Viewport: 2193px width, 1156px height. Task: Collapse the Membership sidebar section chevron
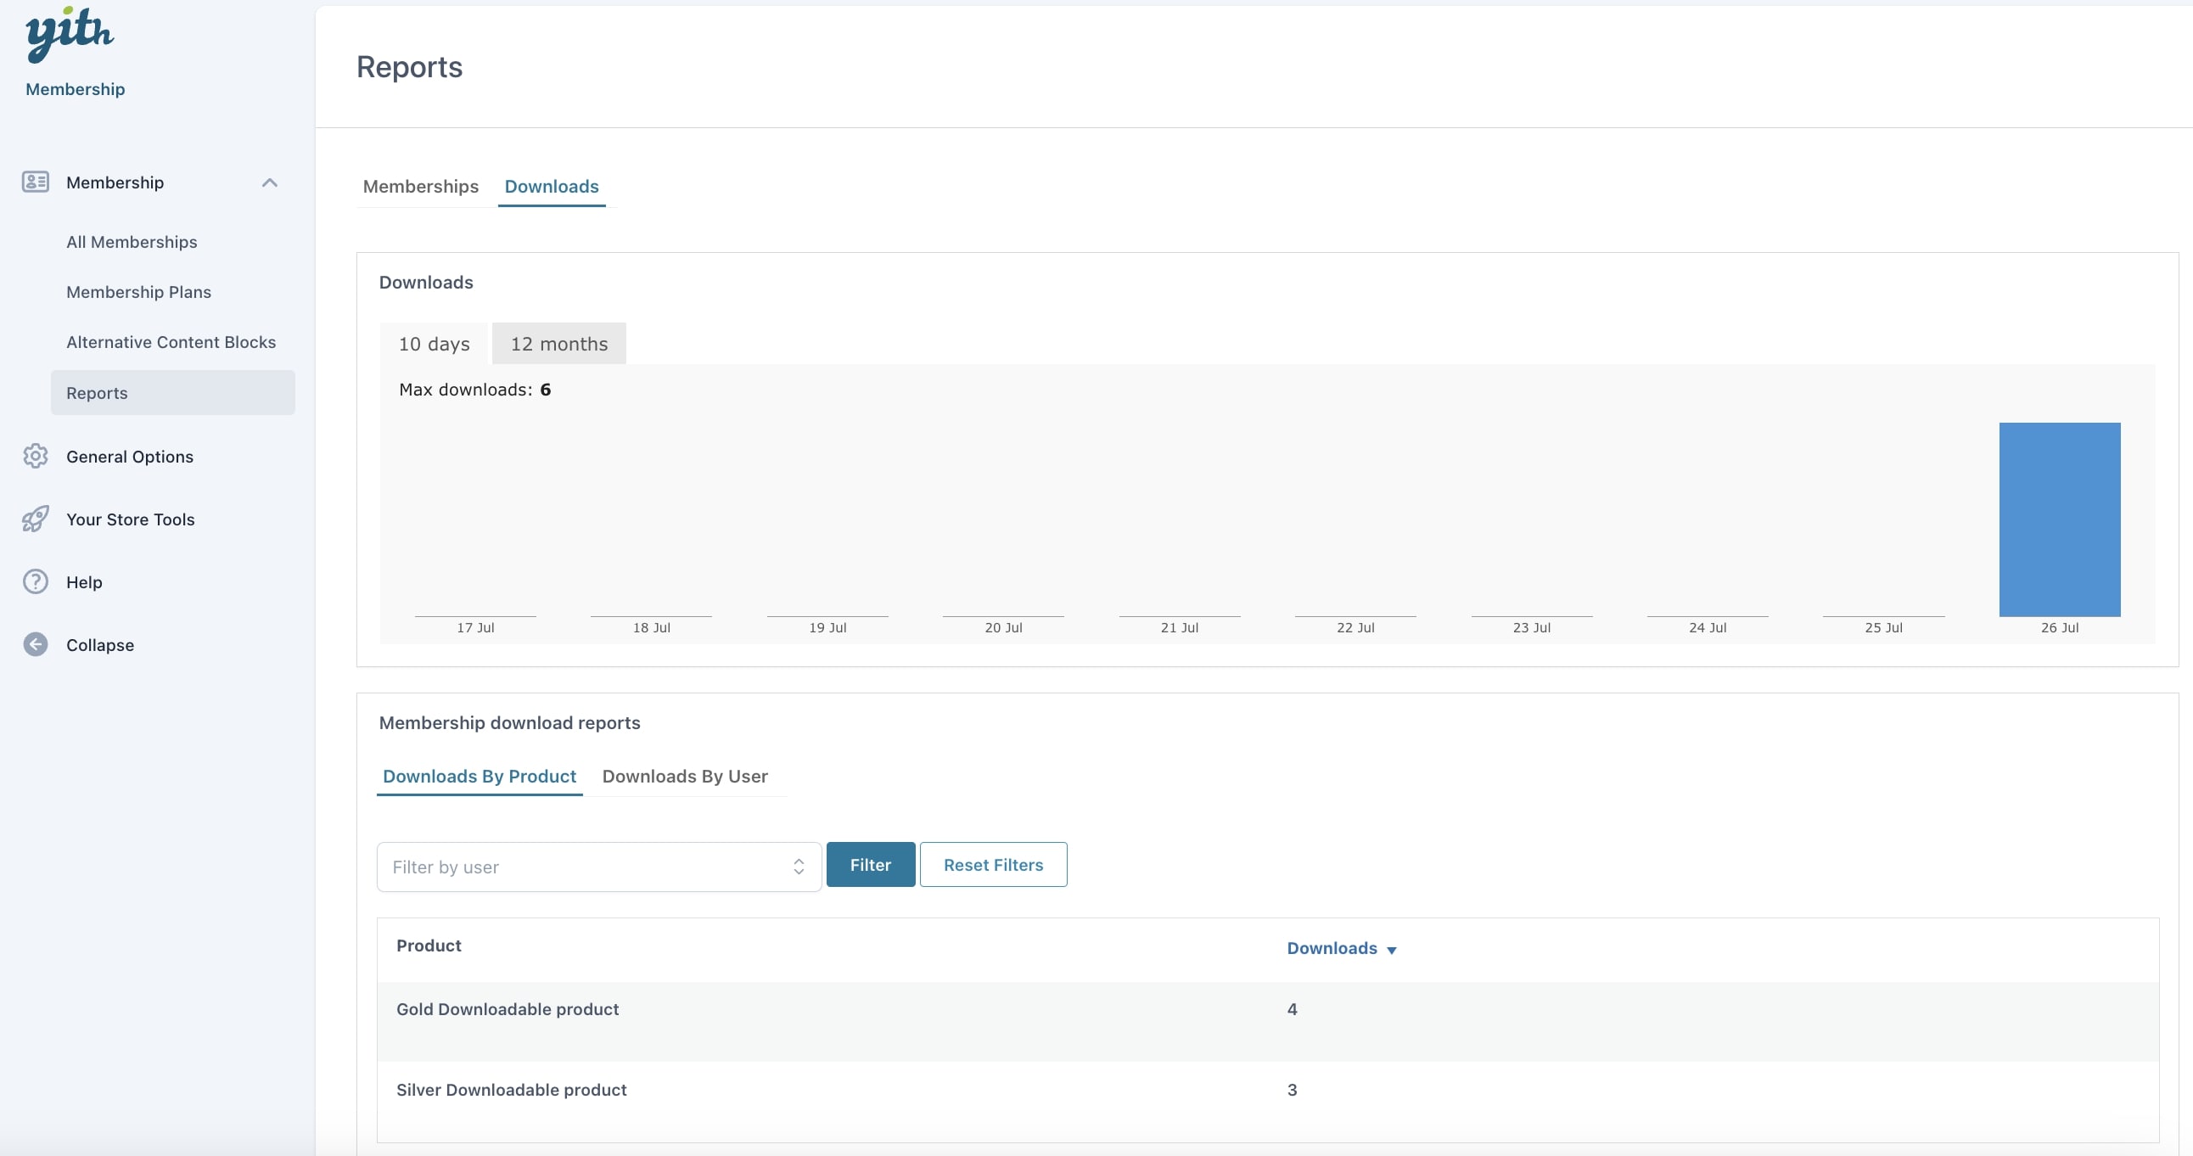pos(270,182)
